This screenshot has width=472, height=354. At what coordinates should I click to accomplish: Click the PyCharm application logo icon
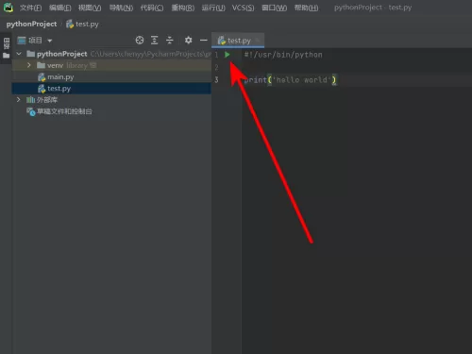coord(8,8)
